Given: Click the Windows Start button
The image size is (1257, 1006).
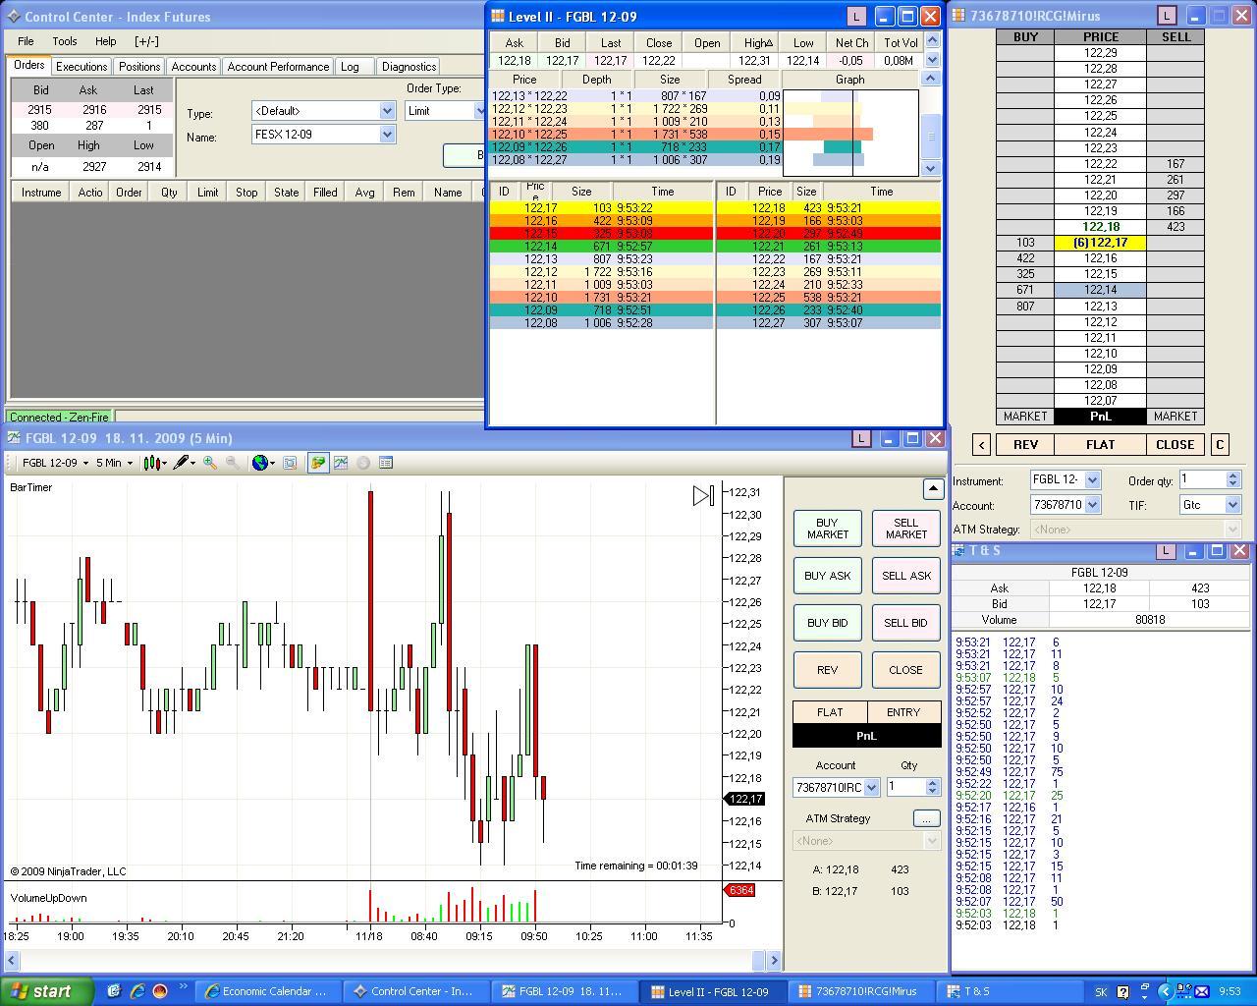Looking at the screenshot, I should (x=47, y=991).
